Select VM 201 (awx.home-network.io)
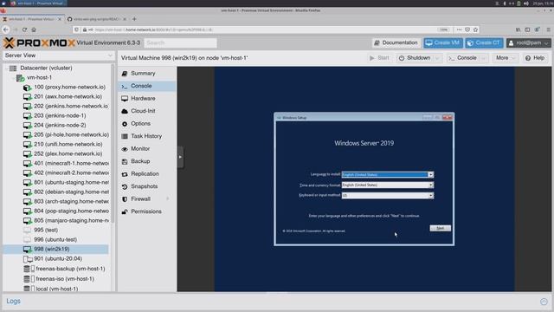 [68, 96]
